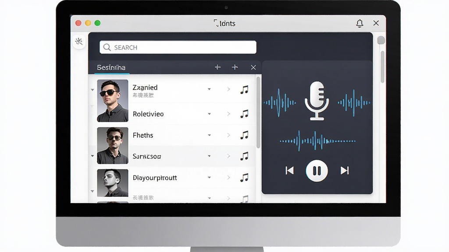Open the dropdown arrow on the Suracsoa row
Image resolution: width=449 pixels, height=252 pixels.
209,156
